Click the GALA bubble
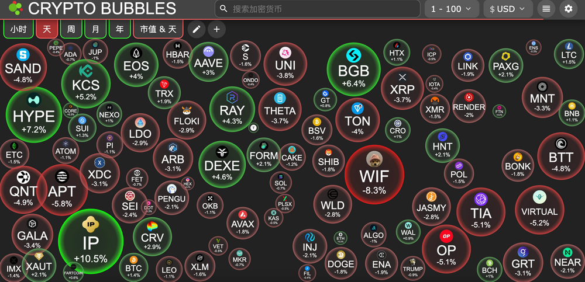The width and height of the screenshot is (585, 282). click(x=32, y=235)
